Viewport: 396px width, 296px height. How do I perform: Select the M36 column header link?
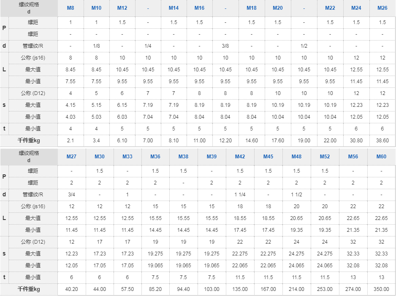point(155,157)
